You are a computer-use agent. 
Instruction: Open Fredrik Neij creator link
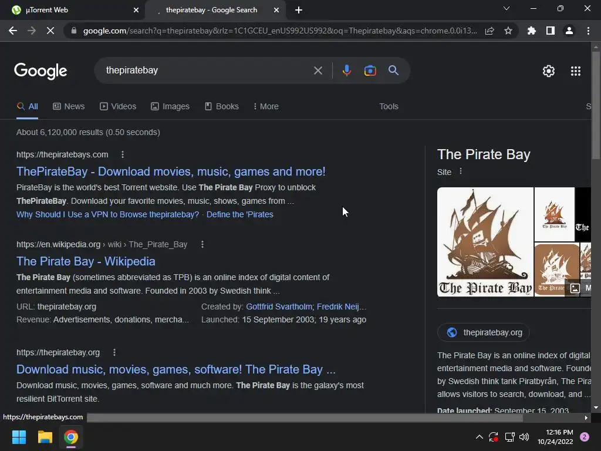[342, 307]
